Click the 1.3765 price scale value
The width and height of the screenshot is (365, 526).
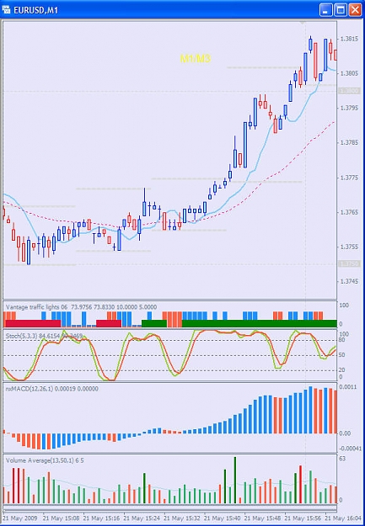348,212
